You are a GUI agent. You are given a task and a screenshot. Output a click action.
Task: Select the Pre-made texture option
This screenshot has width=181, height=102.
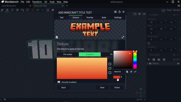tap(68, 54)
